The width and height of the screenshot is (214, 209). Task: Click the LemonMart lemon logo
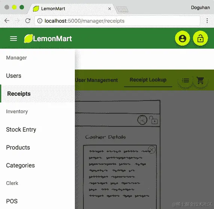[x=28, y=39]
